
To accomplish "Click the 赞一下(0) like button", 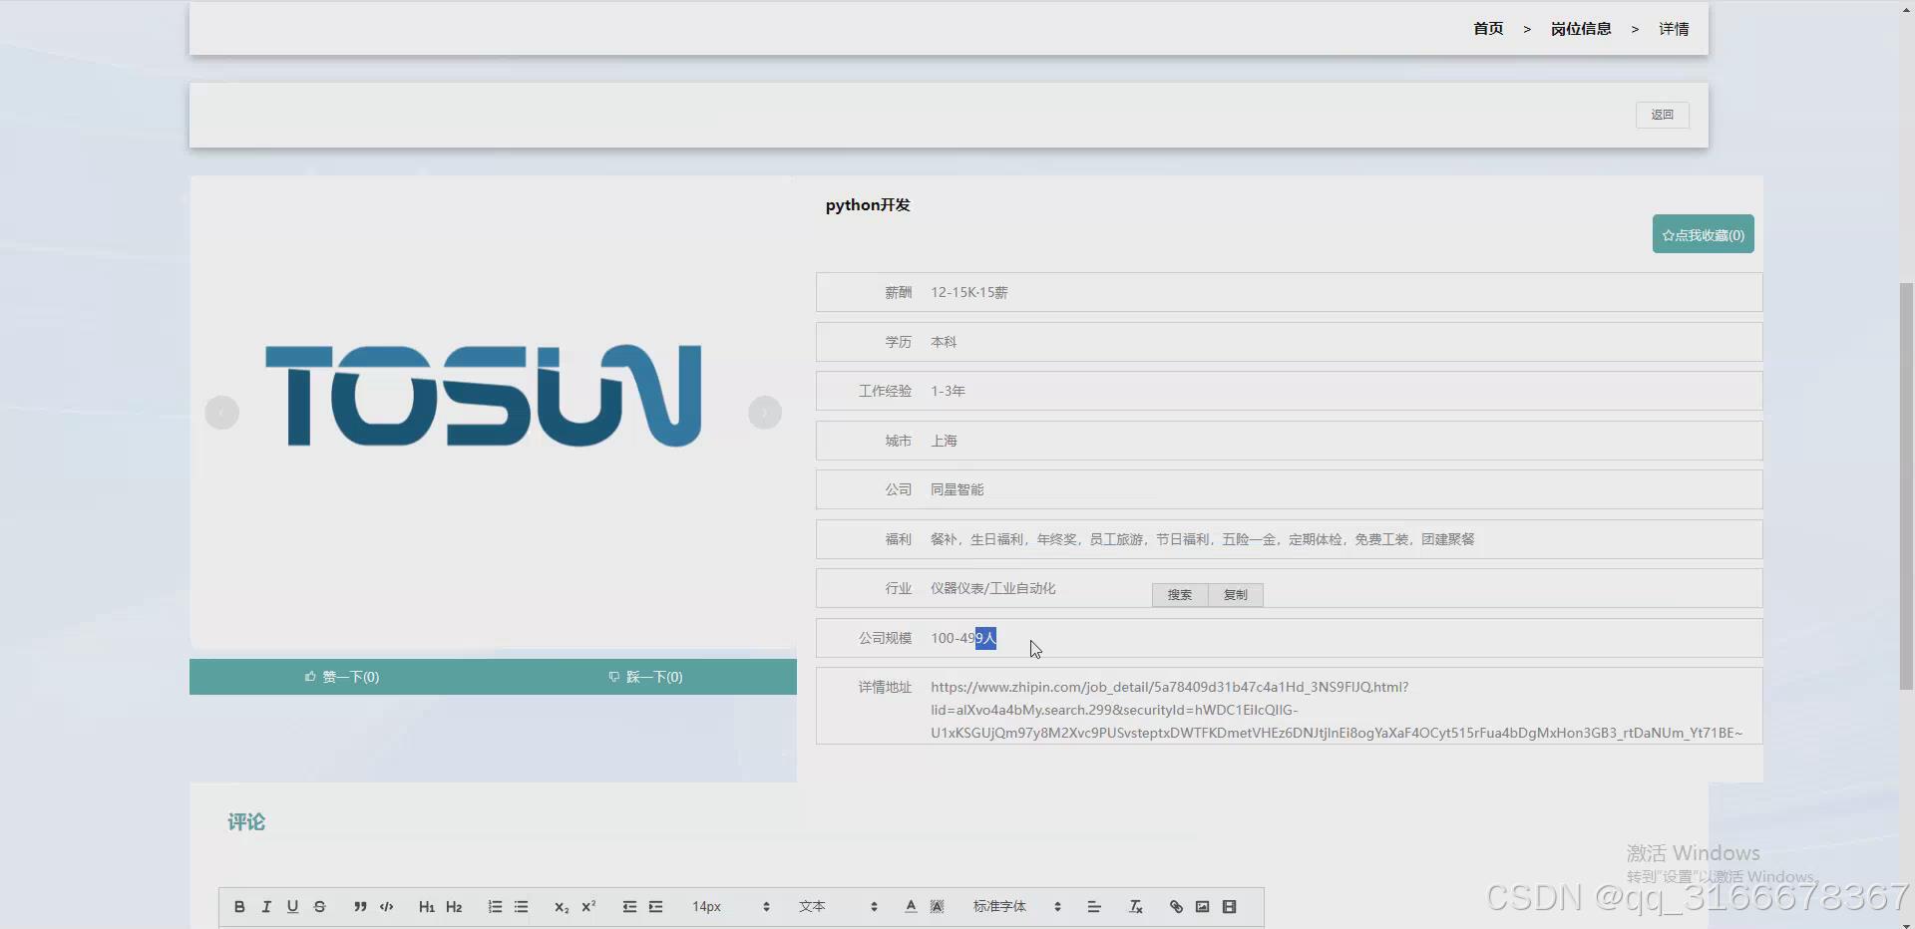I will pyautogui.click(x=342, y=677).
